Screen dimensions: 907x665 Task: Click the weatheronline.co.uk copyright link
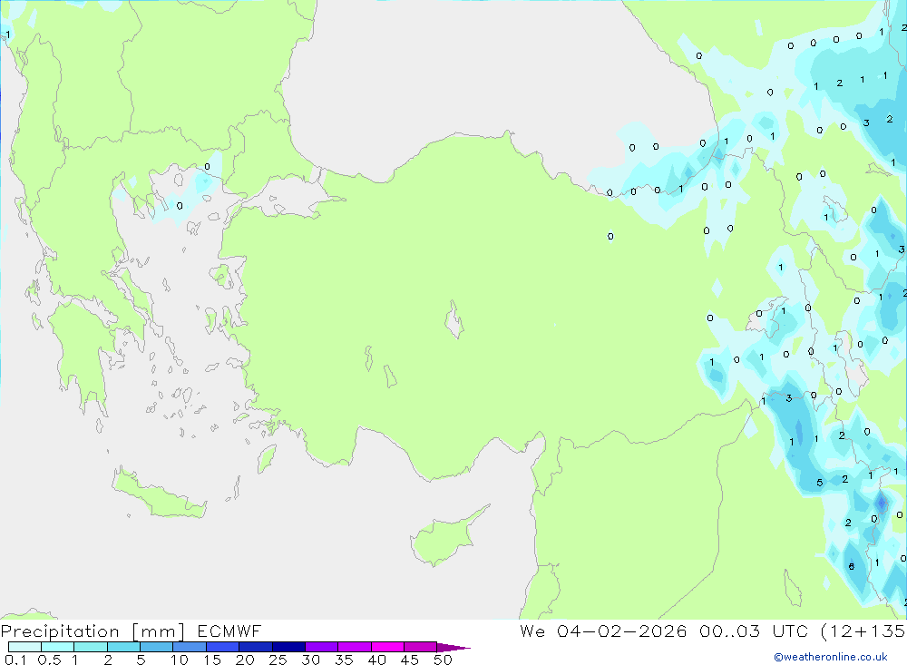tap(830, 657)
